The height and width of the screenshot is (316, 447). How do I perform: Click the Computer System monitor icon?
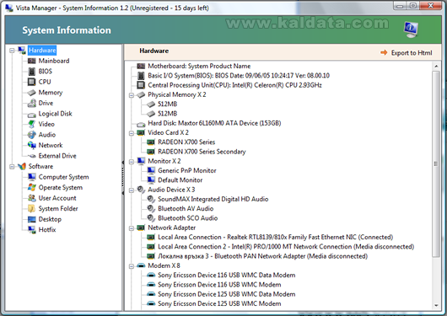click(x=32, y=177)
